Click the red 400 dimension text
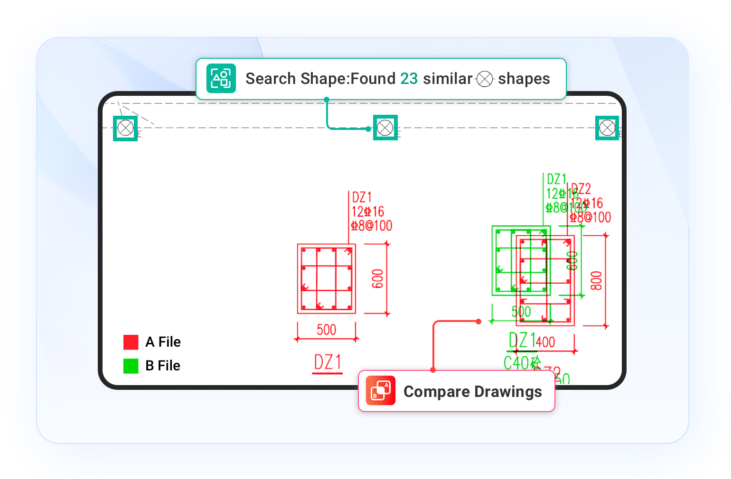Viewport: 731px width, 479px height. (545, 342)
